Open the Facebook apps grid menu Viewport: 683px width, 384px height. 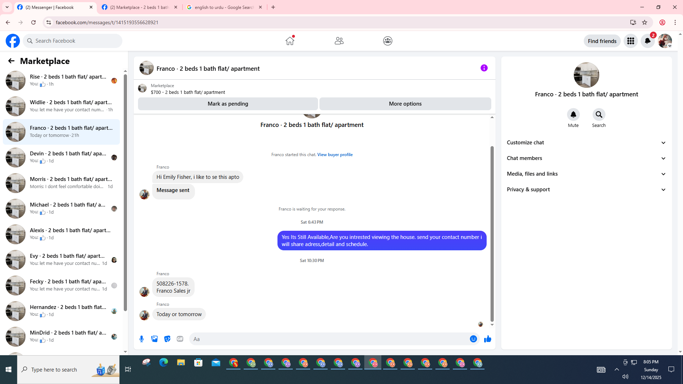click(x=630, y=41)
